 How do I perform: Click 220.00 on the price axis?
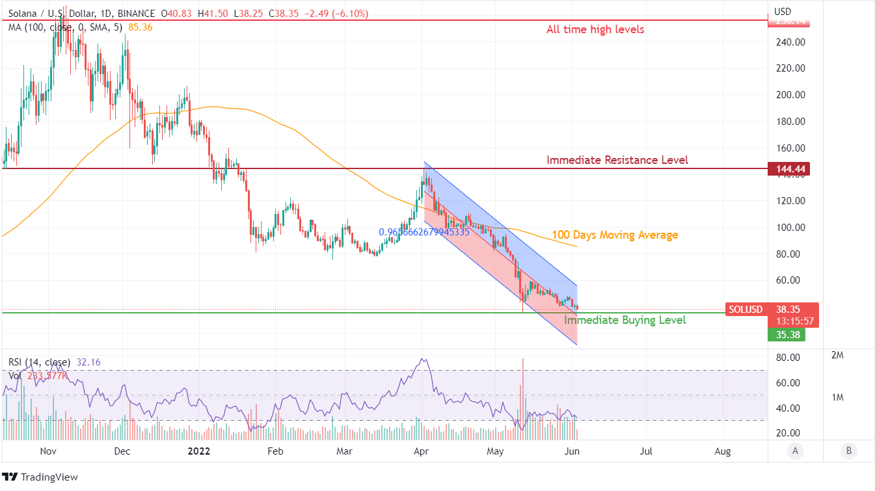[791, 68]
